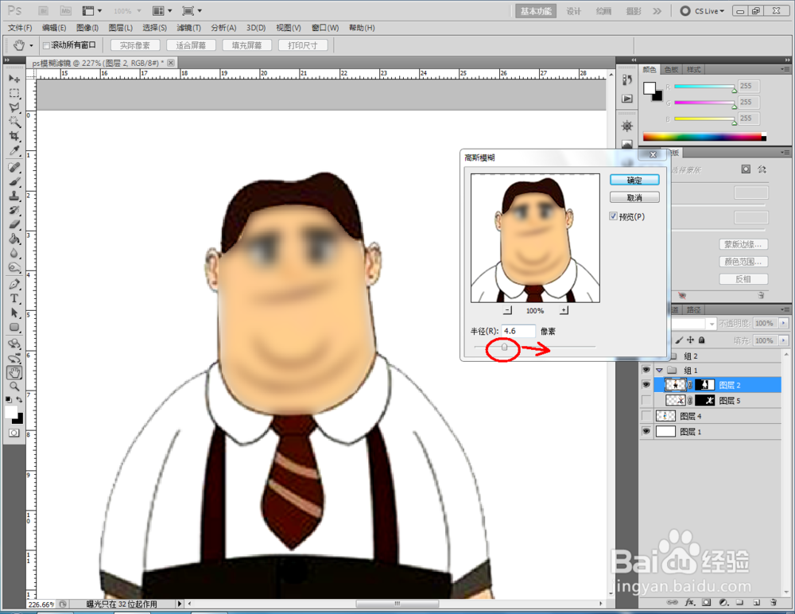Select the Clone Stamp tool
Screen dimensions: 795x614
pos(14,196)
